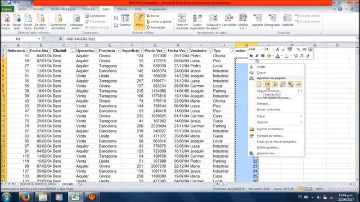Viewport: 360px width, 202px height.
Task: Open Avanzadas filter options
Action: [x=156, y=27]
